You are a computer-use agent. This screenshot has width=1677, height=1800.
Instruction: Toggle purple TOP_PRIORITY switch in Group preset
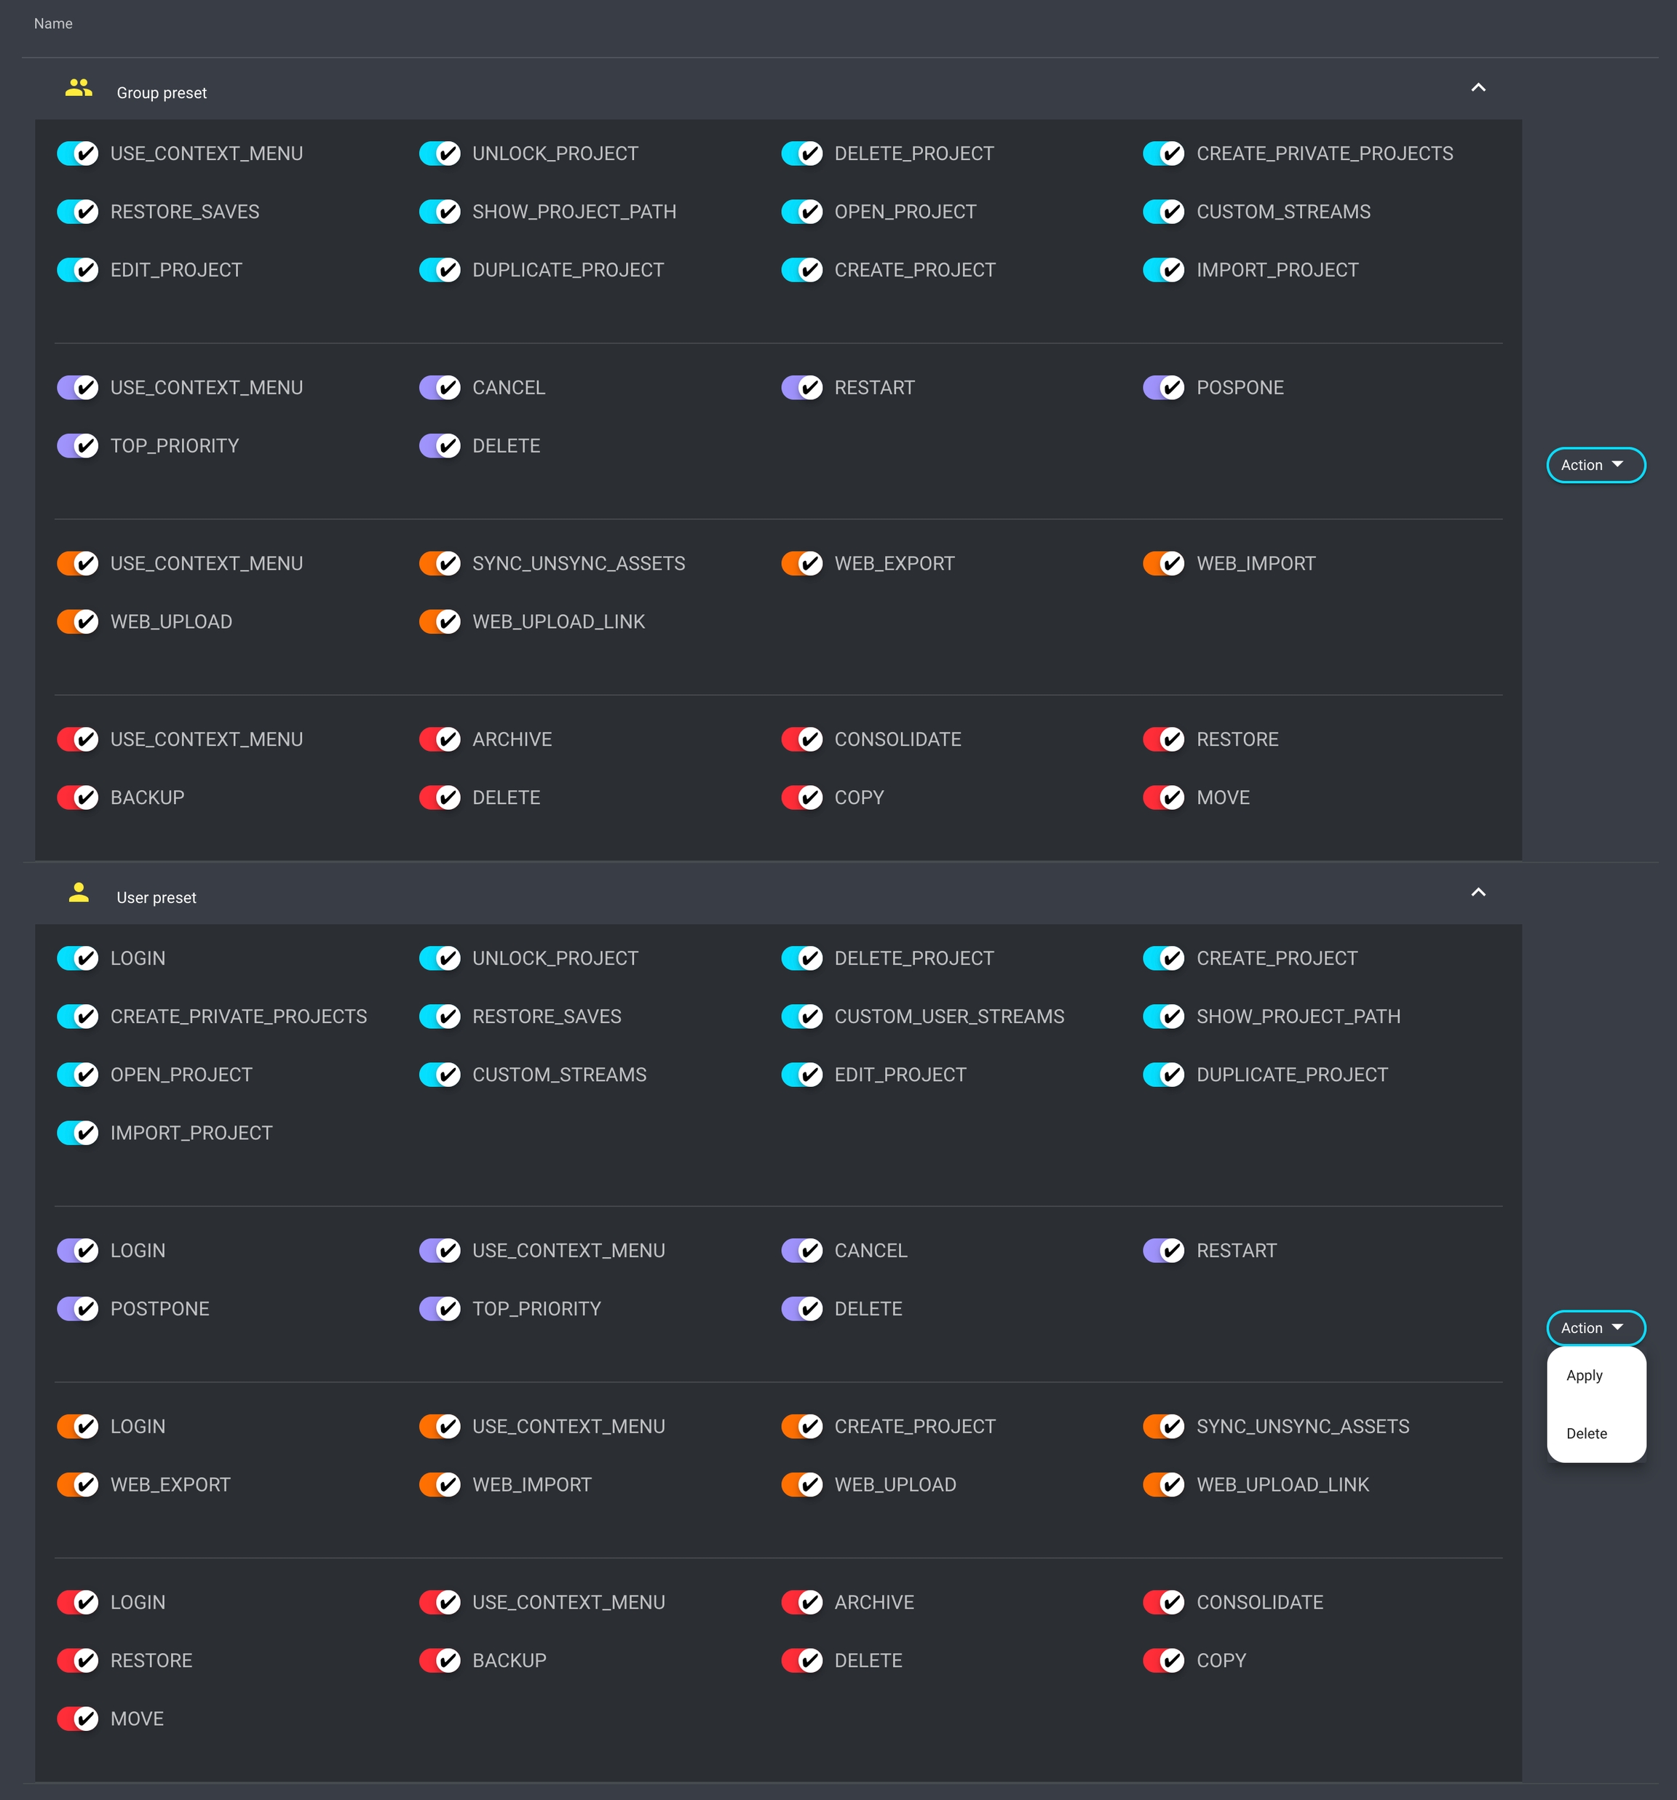click(78, 447)
